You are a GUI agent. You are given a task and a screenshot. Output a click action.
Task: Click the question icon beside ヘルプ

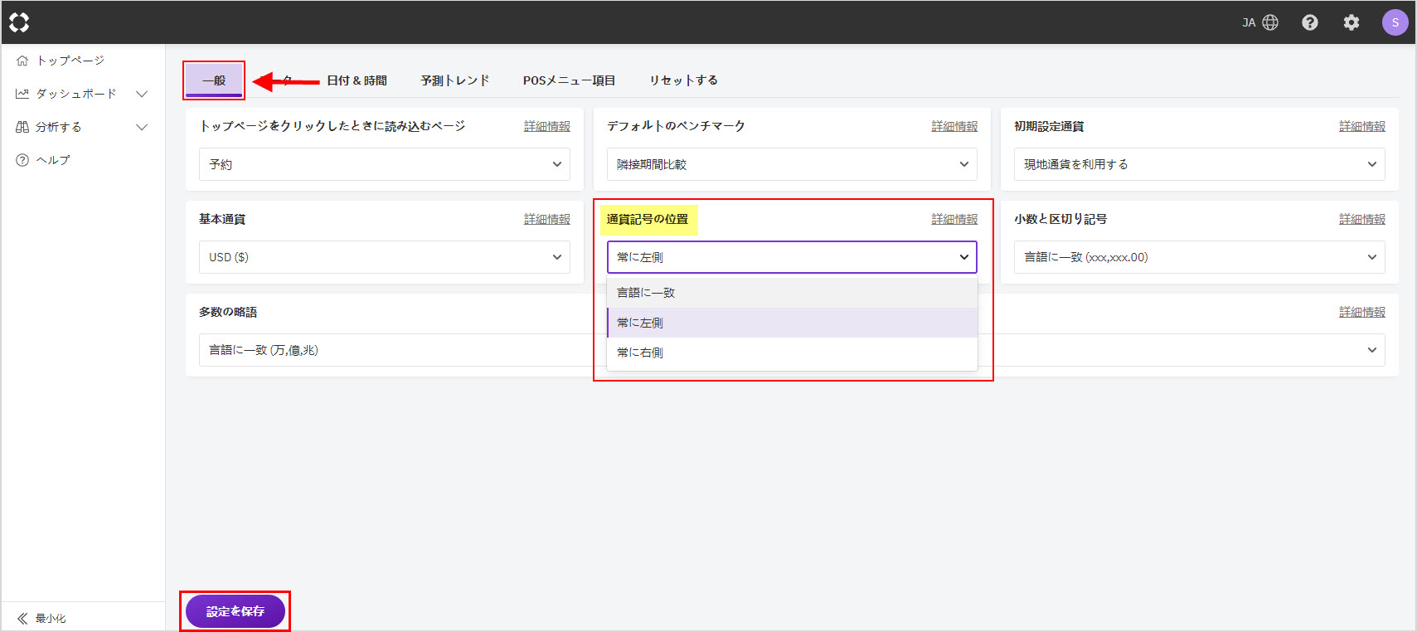click(22, 160)
